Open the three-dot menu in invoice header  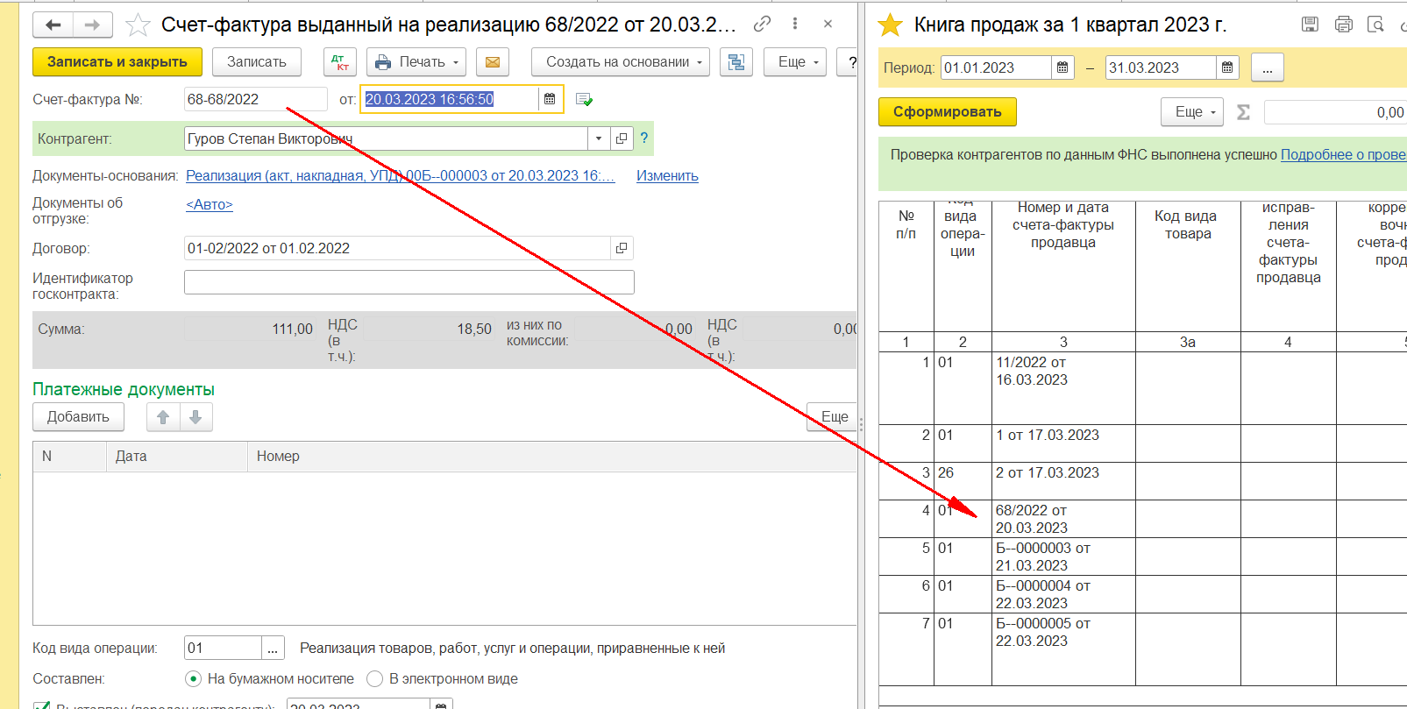(x=794, y=25)
